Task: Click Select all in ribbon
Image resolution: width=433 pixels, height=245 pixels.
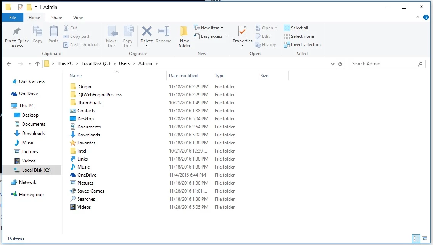Action: (x=296, y=28)
